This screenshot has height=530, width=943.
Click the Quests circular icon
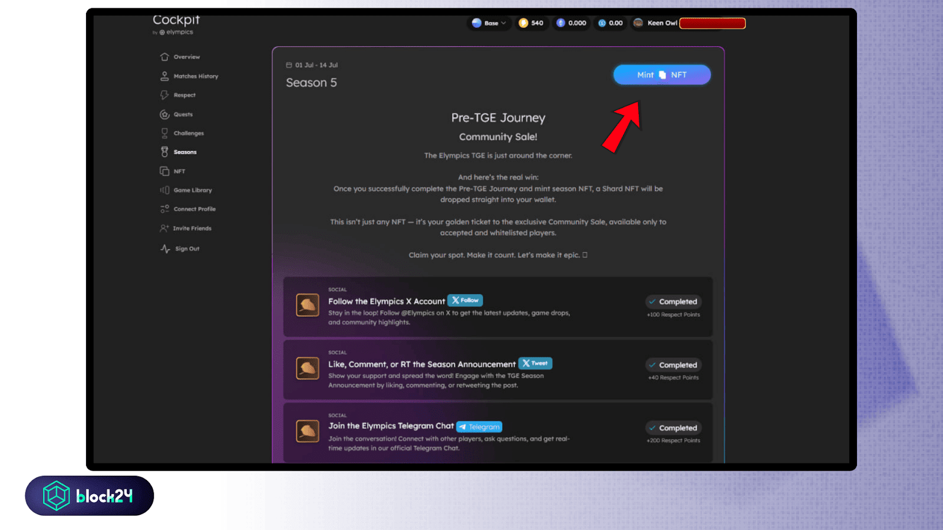(x=164, y=114)
